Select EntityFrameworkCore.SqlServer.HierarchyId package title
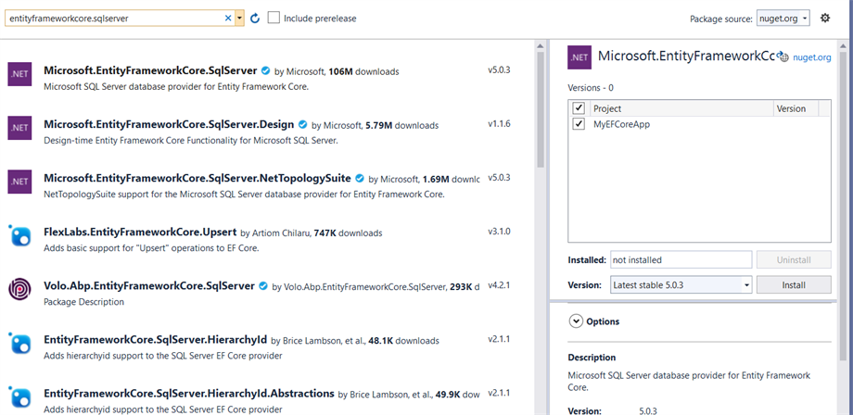853x415 pixels. [155, 340]
